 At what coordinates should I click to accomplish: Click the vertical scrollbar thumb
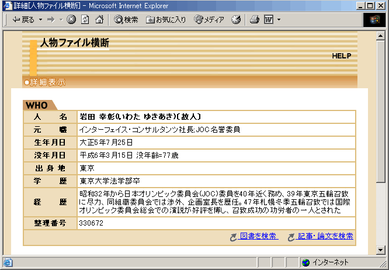380,111
